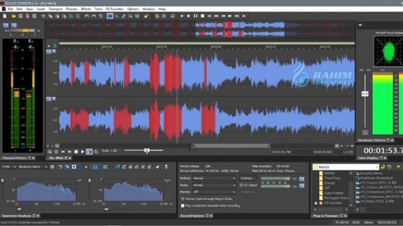Screen dimensions: 403x226
Task: Click the Stop button below the waveform
Action: 76,151
